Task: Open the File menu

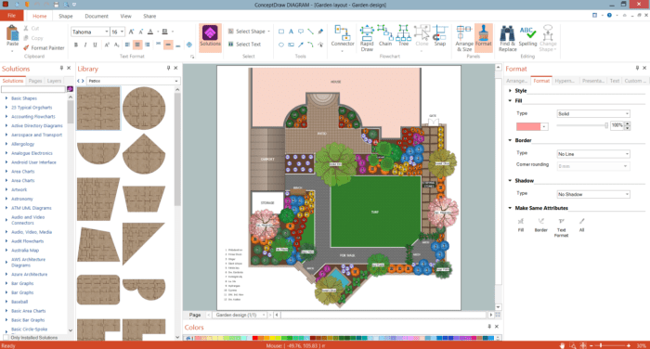Action: click(x=11, y=16)
